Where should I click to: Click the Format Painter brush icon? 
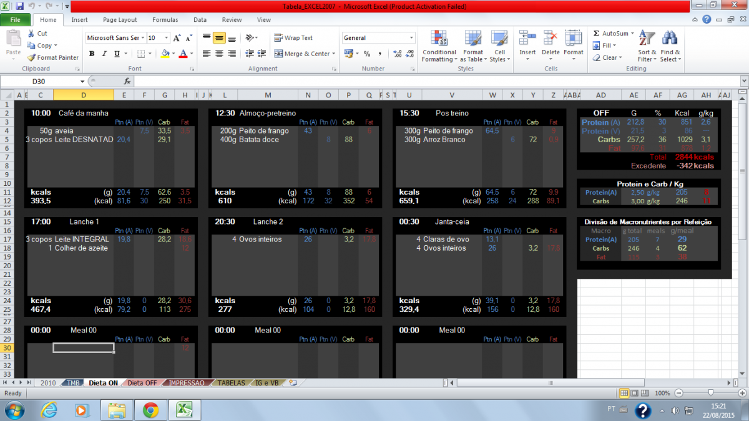pos(32,57)
